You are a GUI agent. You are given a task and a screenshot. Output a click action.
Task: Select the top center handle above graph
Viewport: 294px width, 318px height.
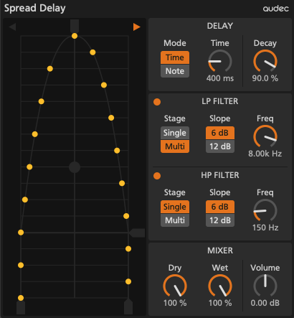[x=75, y=26]
